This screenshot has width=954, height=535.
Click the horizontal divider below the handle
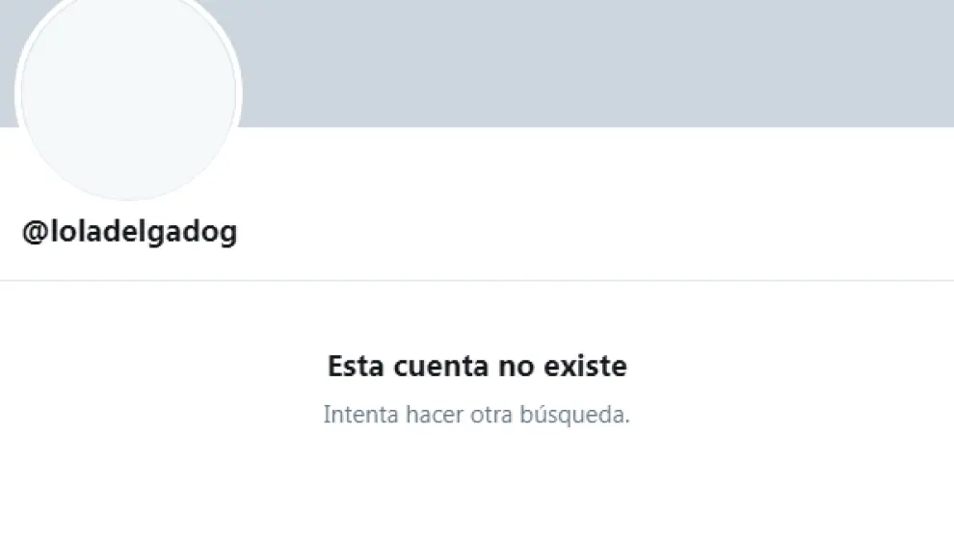[x=477, y=281]
